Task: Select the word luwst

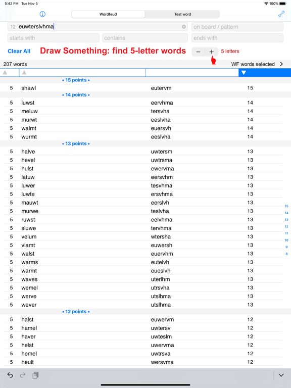Action: click(x=28, y=103)
